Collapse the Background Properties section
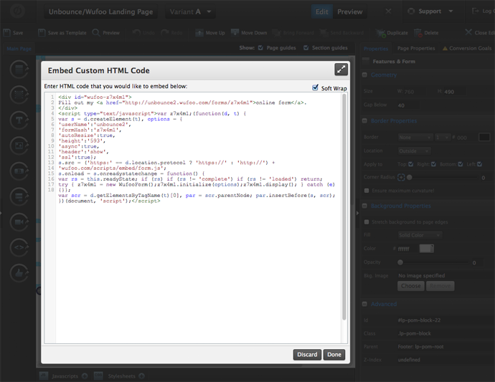The image size is (495, 382). tap(364, 206)
